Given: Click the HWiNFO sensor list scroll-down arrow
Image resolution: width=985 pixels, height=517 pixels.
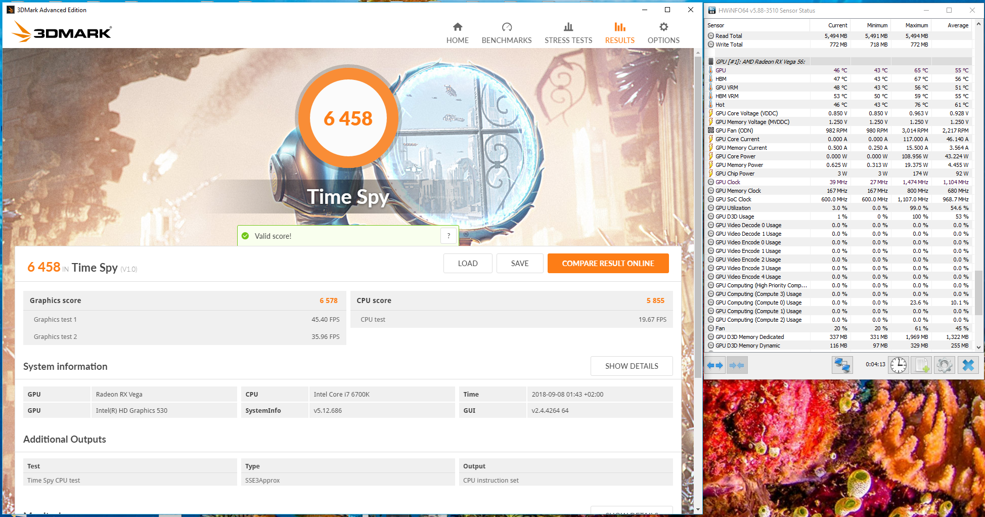Looking at the screenshot, I should (x=978, y=347).
